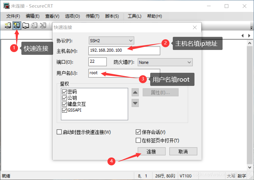Click the 连接 button
The height and width of the screenshot is (180, 254).
tap(151, 151)
